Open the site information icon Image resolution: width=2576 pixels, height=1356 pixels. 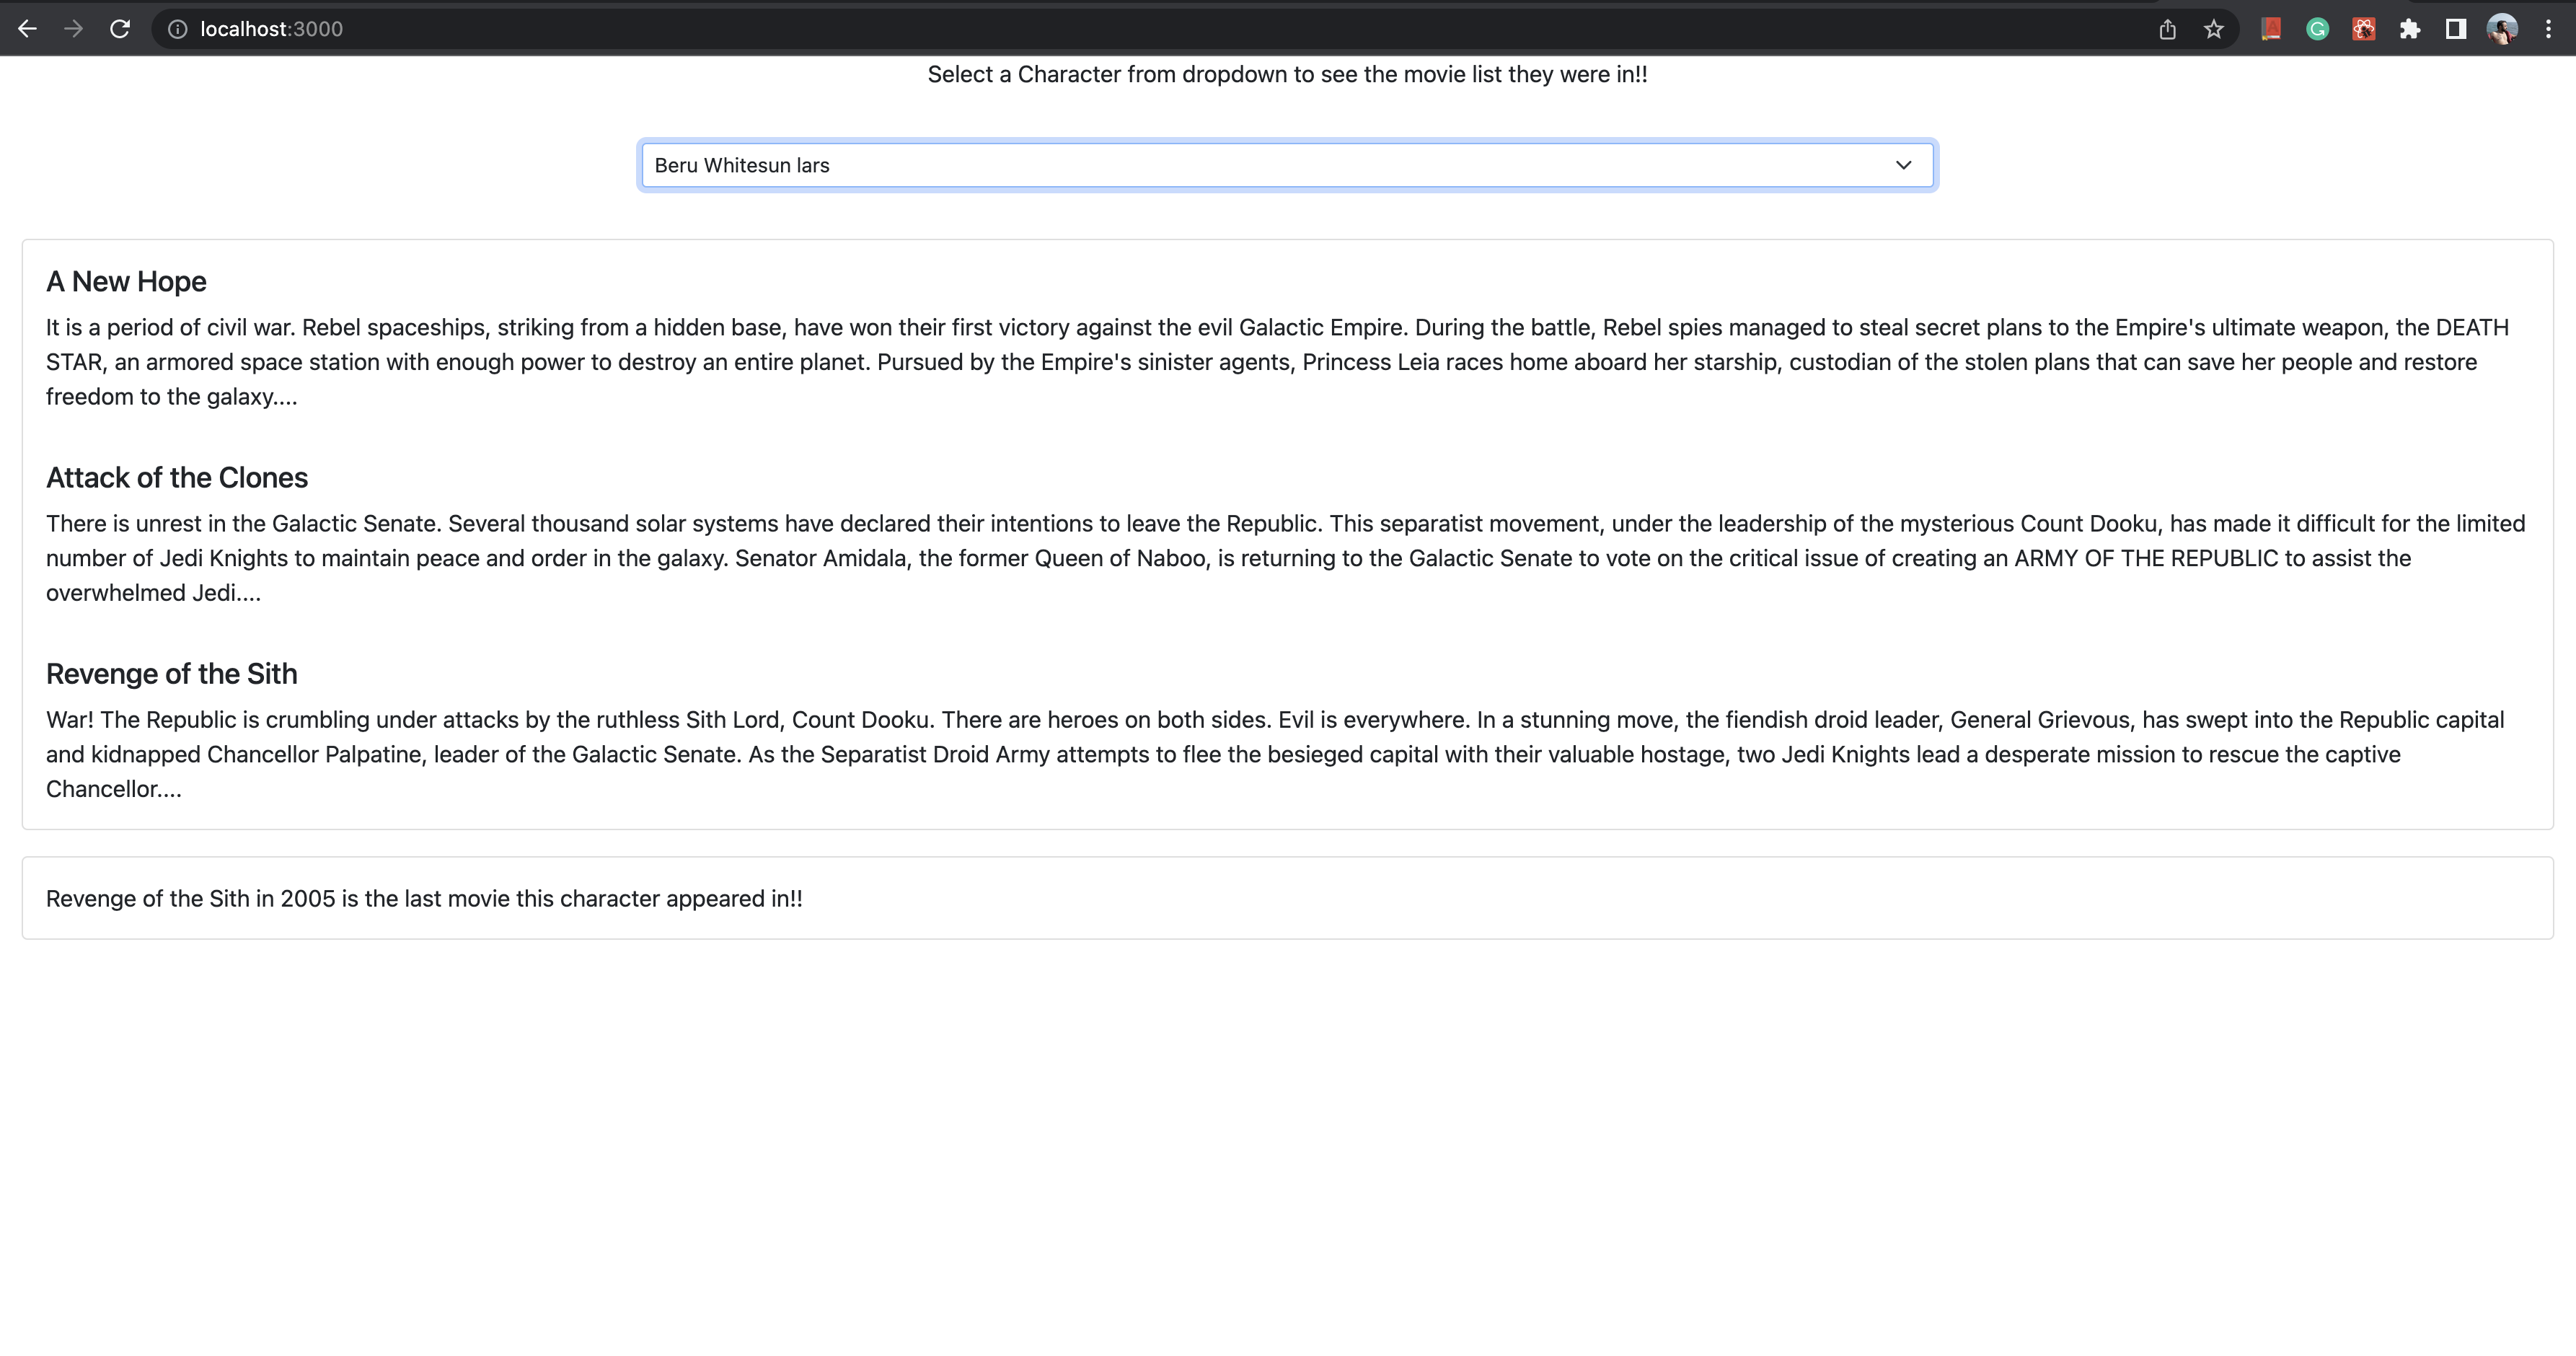tap(177, 29)
